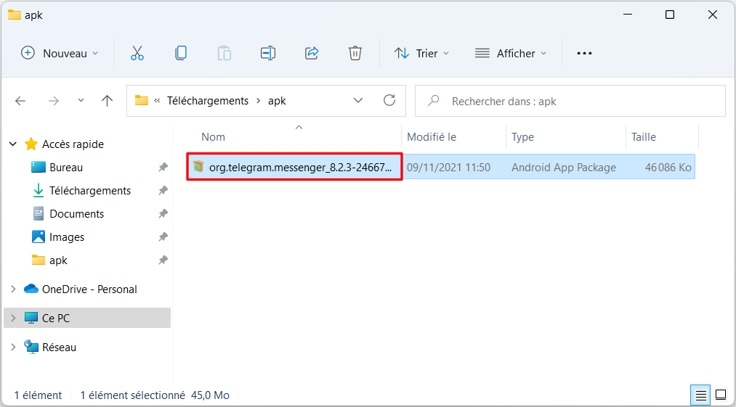Screen dimensions: 736x407
Task: Open the Afficher view dropdown
Action: (511, 53)
